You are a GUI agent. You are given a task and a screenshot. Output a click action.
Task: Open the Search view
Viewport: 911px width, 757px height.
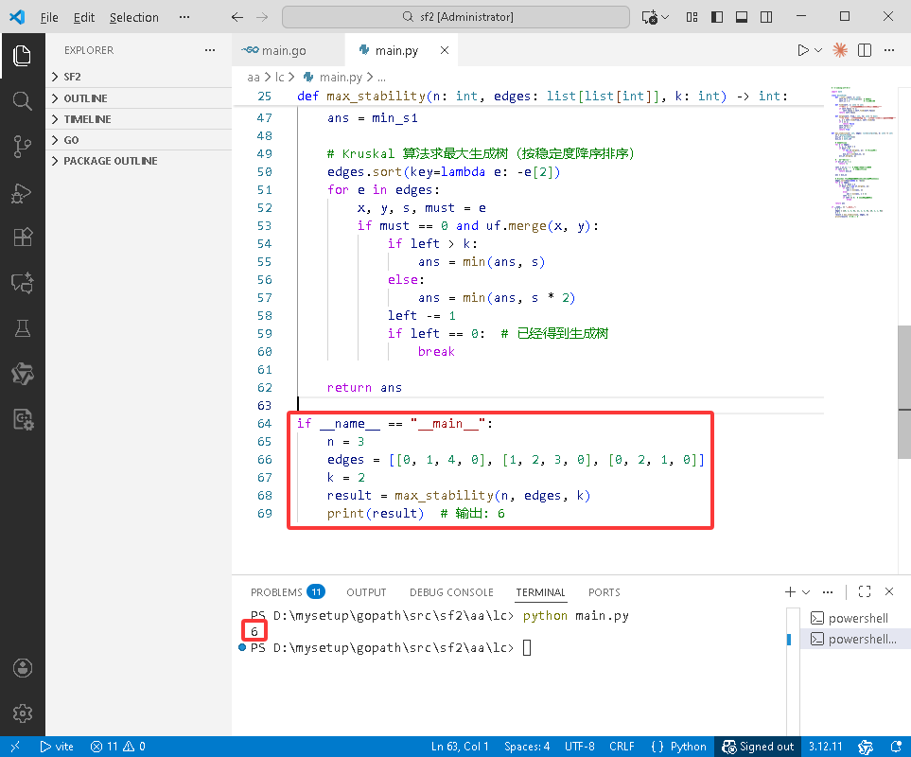tap(22, 101)
